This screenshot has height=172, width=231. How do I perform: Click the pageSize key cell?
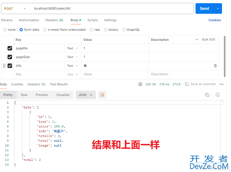[x=39, y=57]
